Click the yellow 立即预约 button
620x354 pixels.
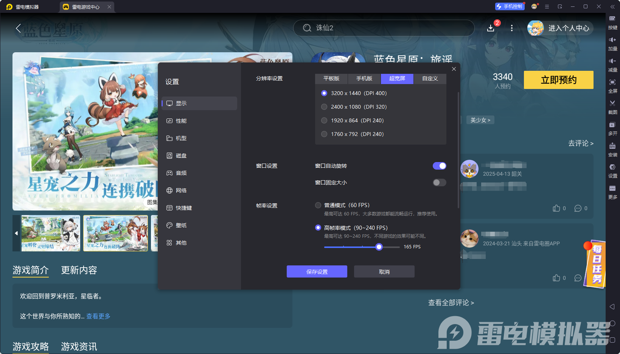tap(559, 80)
